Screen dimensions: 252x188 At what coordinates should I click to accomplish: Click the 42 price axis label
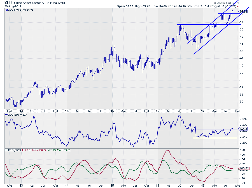242,58
